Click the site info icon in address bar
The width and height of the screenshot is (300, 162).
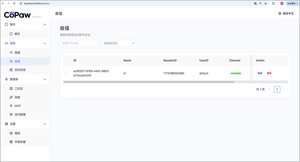[x=21, y=3]
